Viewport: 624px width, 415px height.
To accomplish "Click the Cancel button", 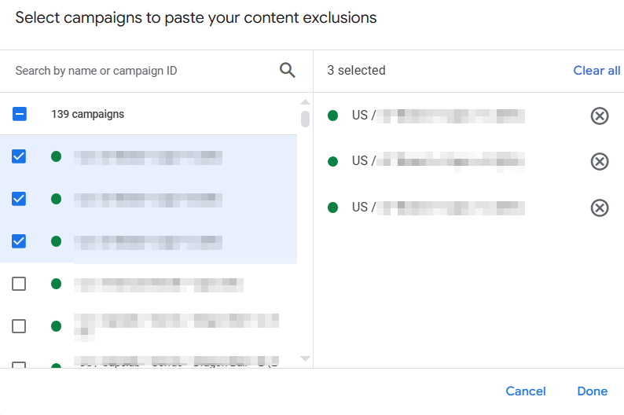I will point(525,391).
